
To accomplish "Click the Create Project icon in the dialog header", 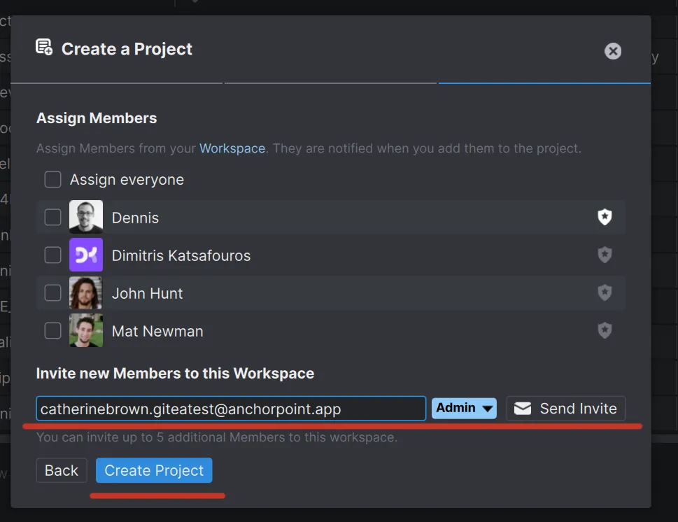I will click(43, 47).
